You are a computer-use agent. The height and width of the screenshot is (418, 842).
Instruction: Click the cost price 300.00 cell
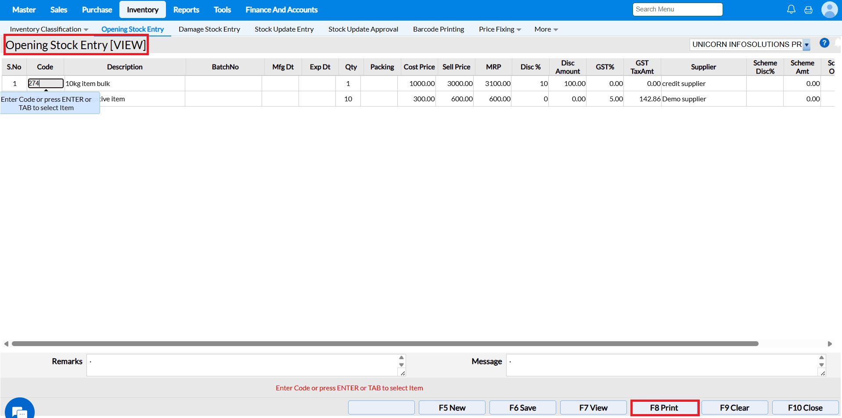417,99
